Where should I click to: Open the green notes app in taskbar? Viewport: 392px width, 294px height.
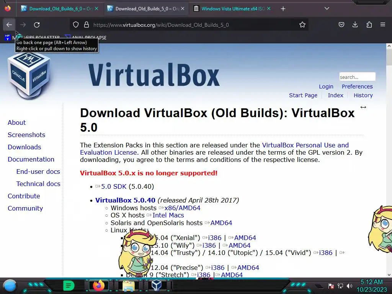click(69, 286)
